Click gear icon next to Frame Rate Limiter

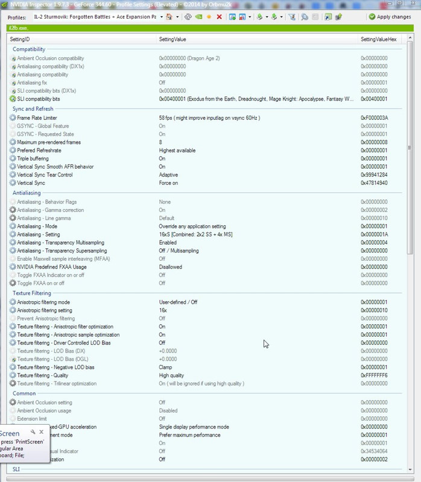tap(13, 117)
